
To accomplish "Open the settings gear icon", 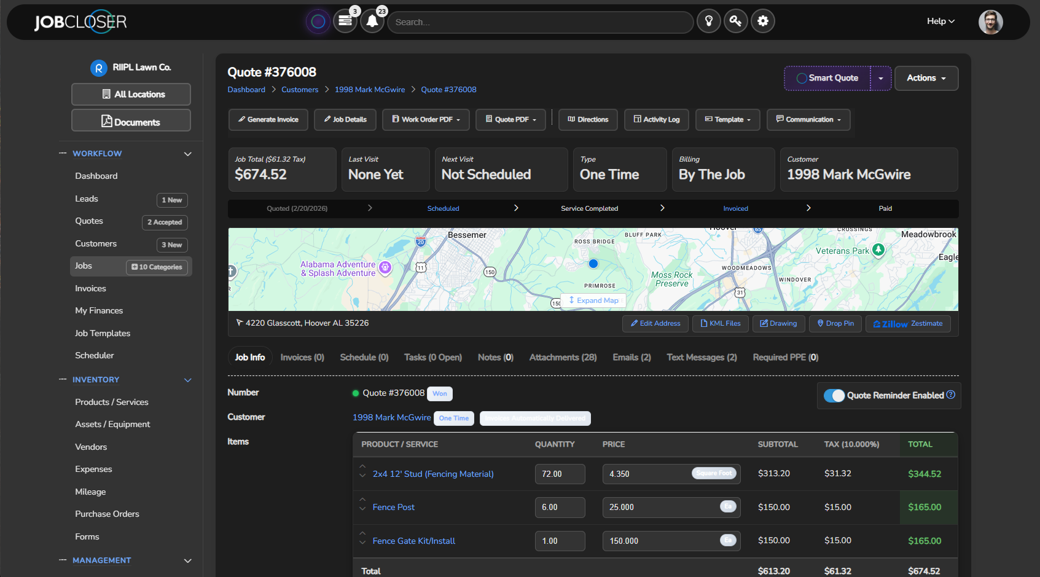I will tap(763, 21).
